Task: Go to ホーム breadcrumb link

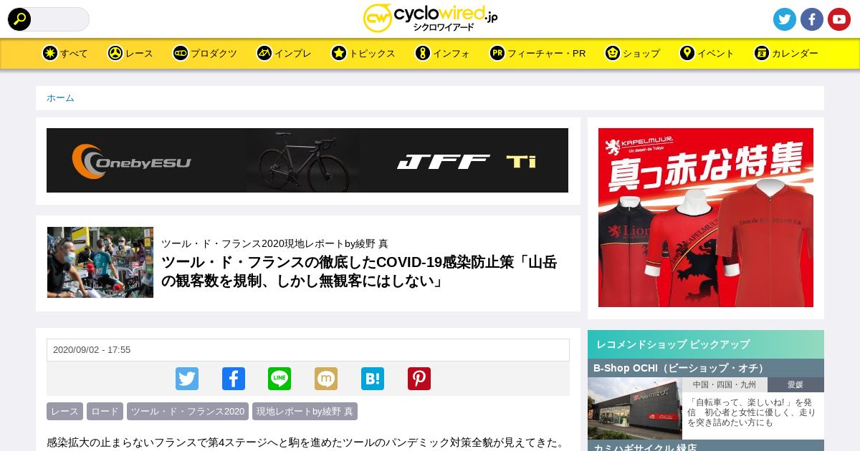Action: tap(60, 98)
